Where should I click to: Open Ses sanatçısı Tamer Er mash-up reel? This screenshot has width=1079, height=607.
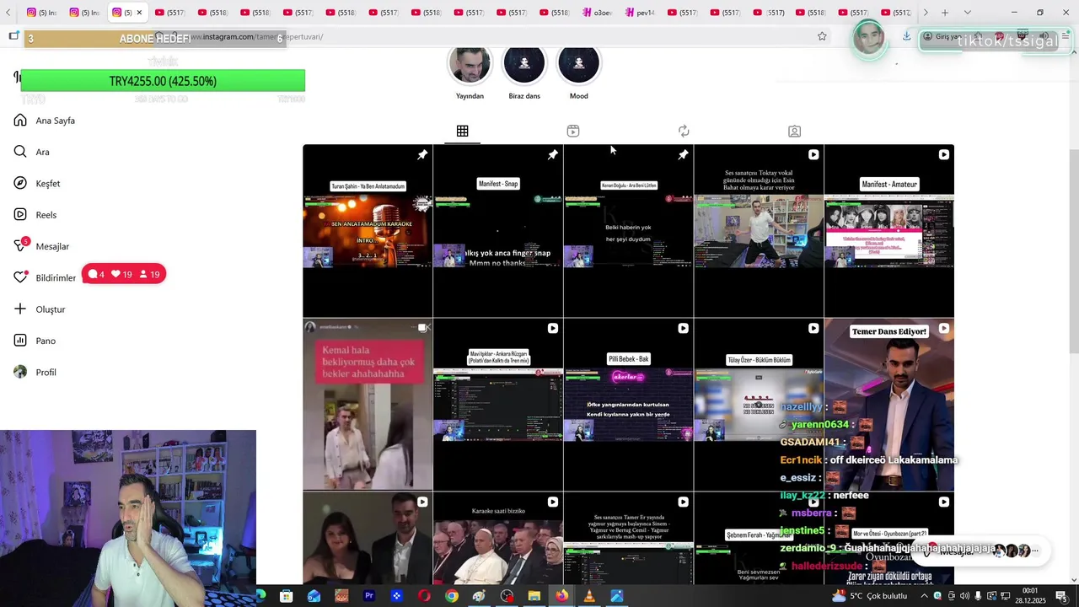[x=629, y=539]
